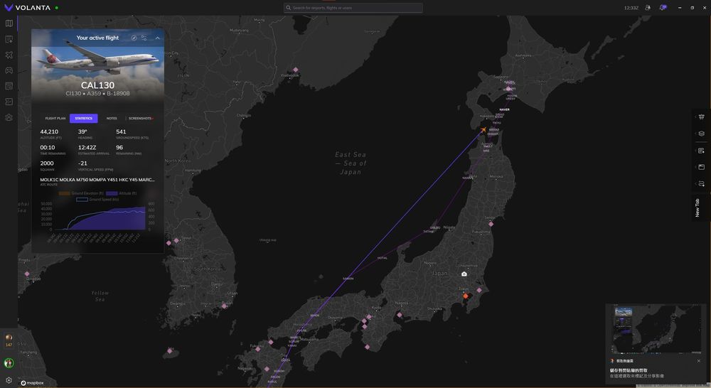Click the mapbox attribution link
Image resolution: width=711 pixels, height=388 pixels.
33,382
